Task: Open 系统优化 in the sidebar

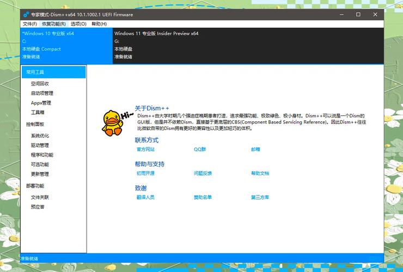Action: pos(40,135)
